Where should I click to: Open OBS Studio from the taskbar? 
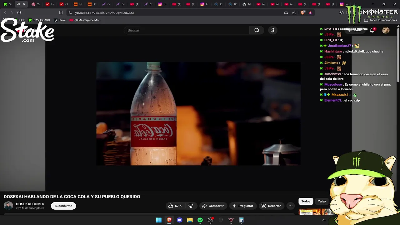pos(210,220)
